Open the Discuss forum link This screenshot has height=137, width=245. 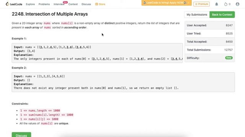pyautogui.click(x=86, y=4)
